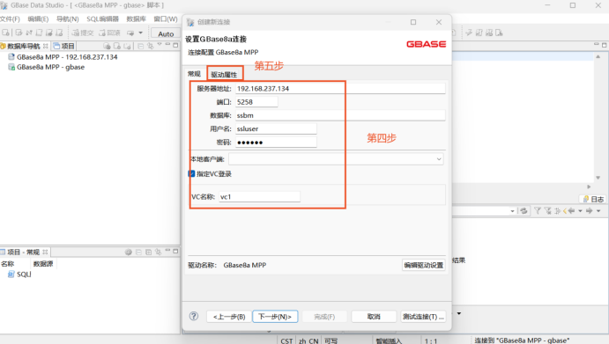609x344 pixels.
Task: Click the 用户名 field containing ssluser
Action: (276, 128)
